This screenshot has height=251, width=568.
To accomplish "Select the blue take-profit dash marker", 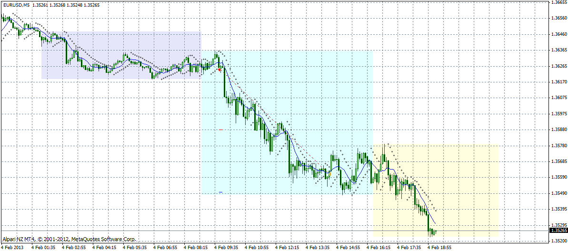I will pyautogui.click(x=220, y=192).
